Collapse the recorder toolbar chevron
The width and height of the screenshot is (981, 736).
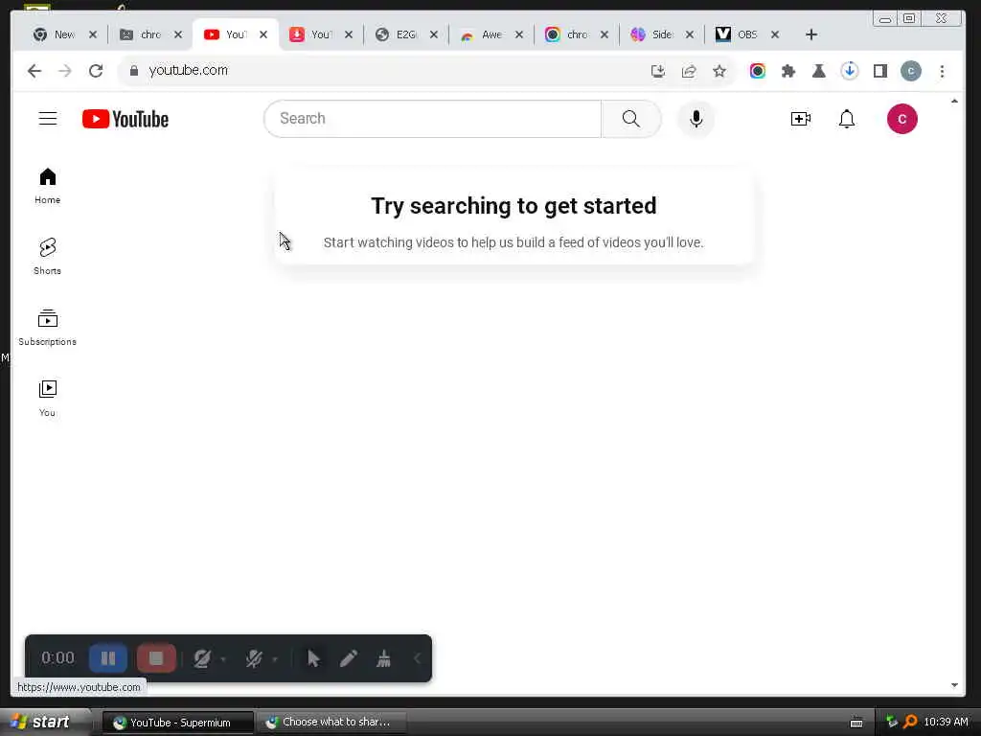pos(418,658)
